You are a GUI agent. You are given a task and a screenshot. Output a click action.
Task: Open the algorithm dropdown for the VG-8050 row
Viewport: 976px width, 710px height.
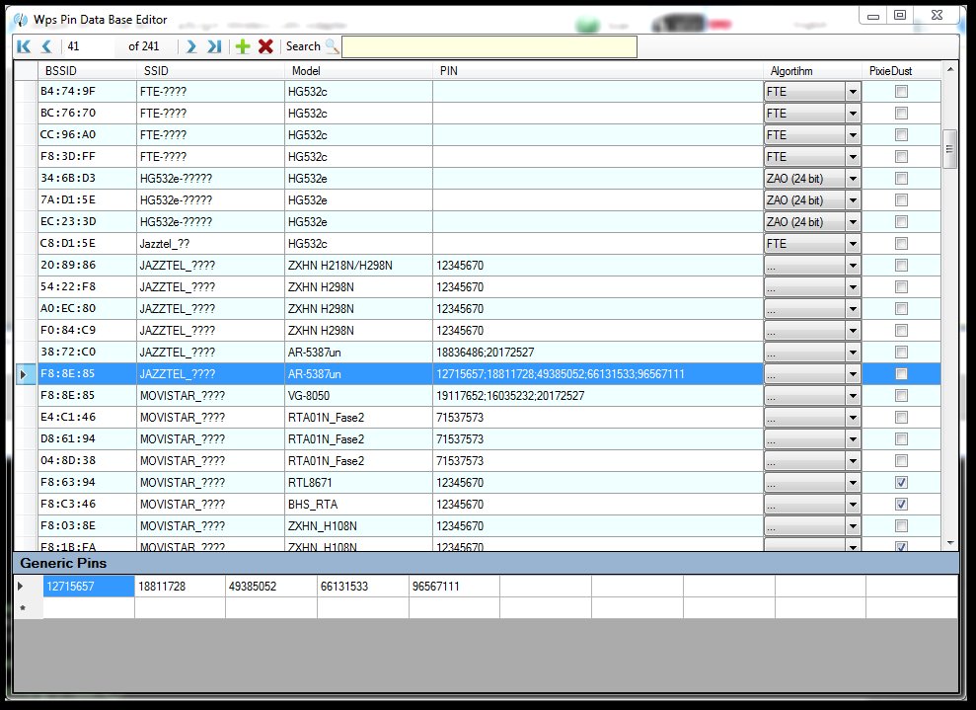(853, 395)
